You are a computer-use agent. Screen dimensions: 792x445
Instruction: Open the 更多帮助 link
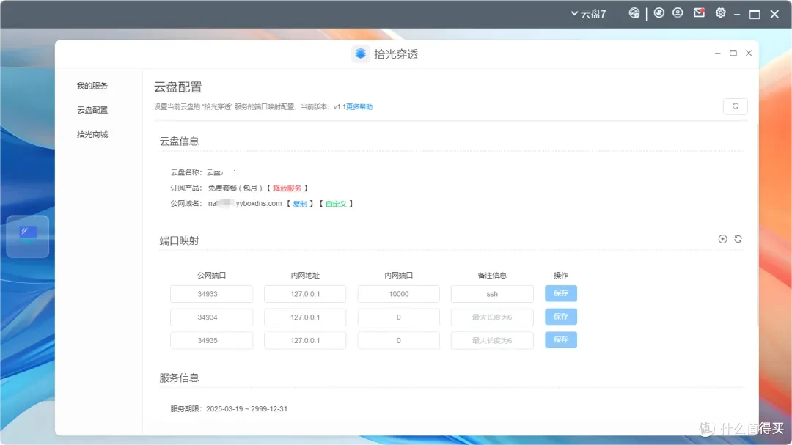coord(359,106)
